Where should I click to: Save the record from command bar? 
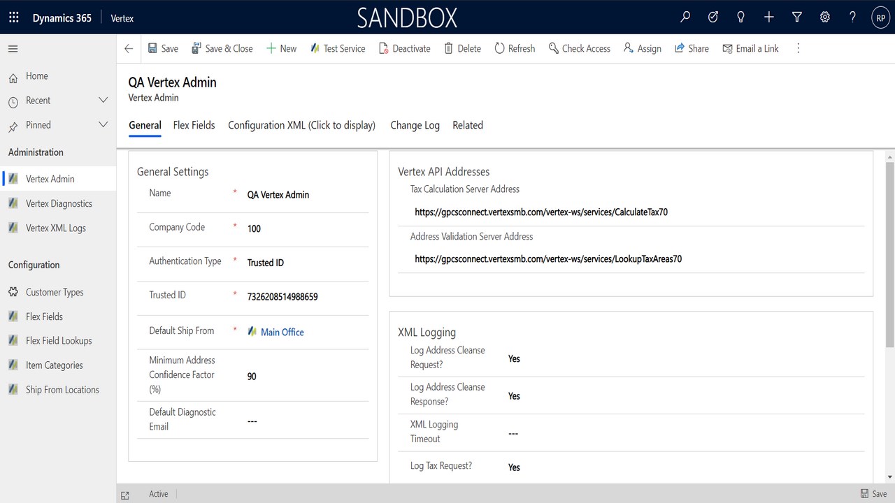coord(163,49)
